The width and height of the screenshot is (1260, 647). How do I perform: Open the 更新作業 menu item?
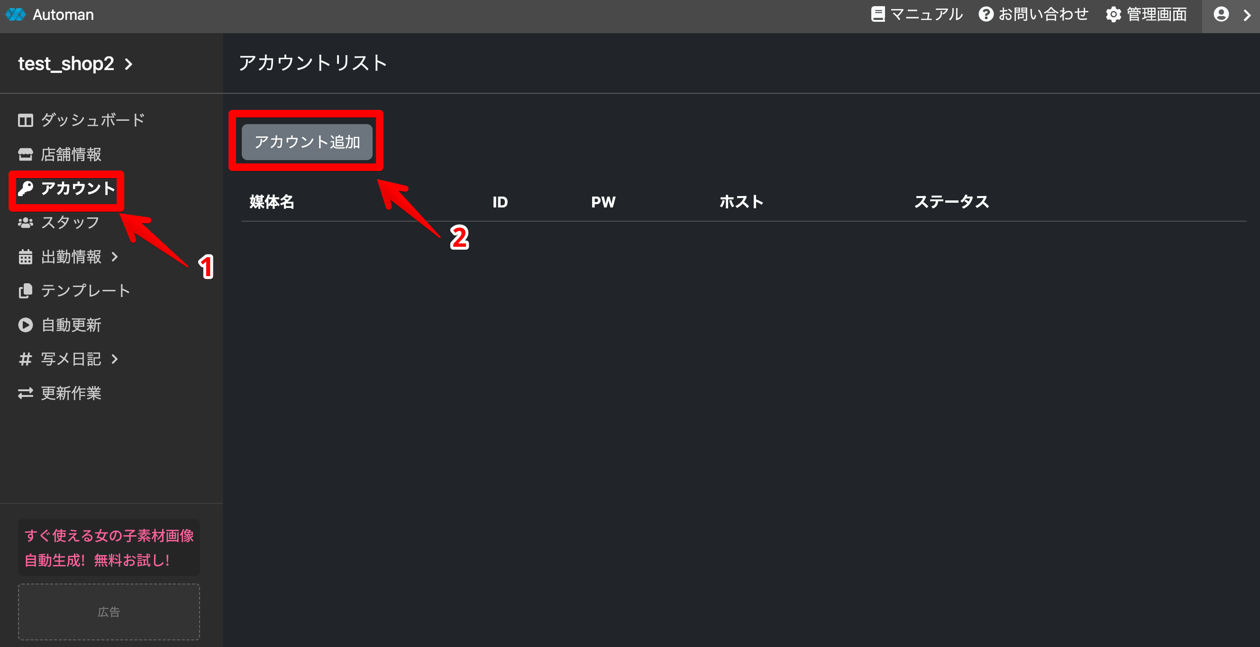(60, 394)
